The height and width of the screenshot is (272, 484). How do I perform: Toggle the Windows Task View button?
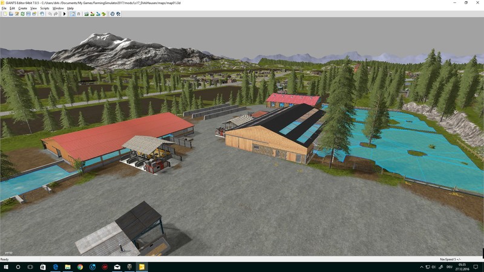pos(30,267)
